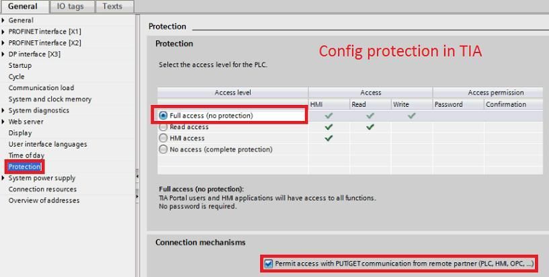Choose HMI access level option

163,138
